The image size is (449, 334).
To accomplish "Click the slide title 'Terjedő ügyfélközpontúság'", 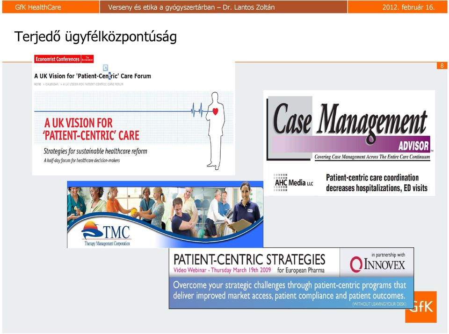I will [x=95, y=37].
